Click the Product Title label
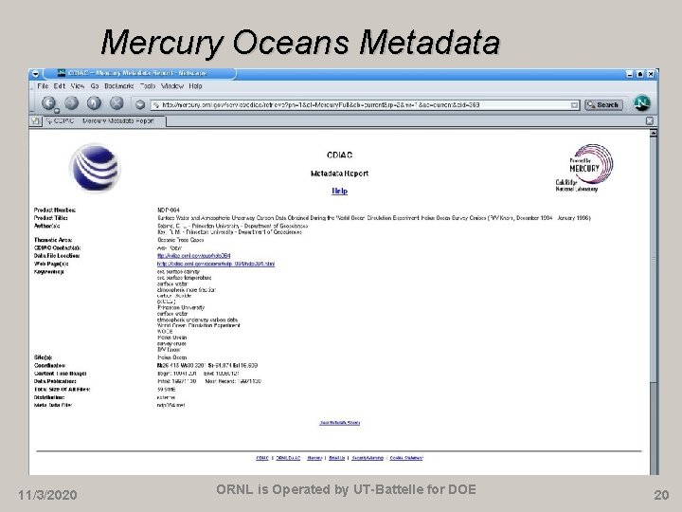This screenshot has width=682, height=512. tap(51, 218)
